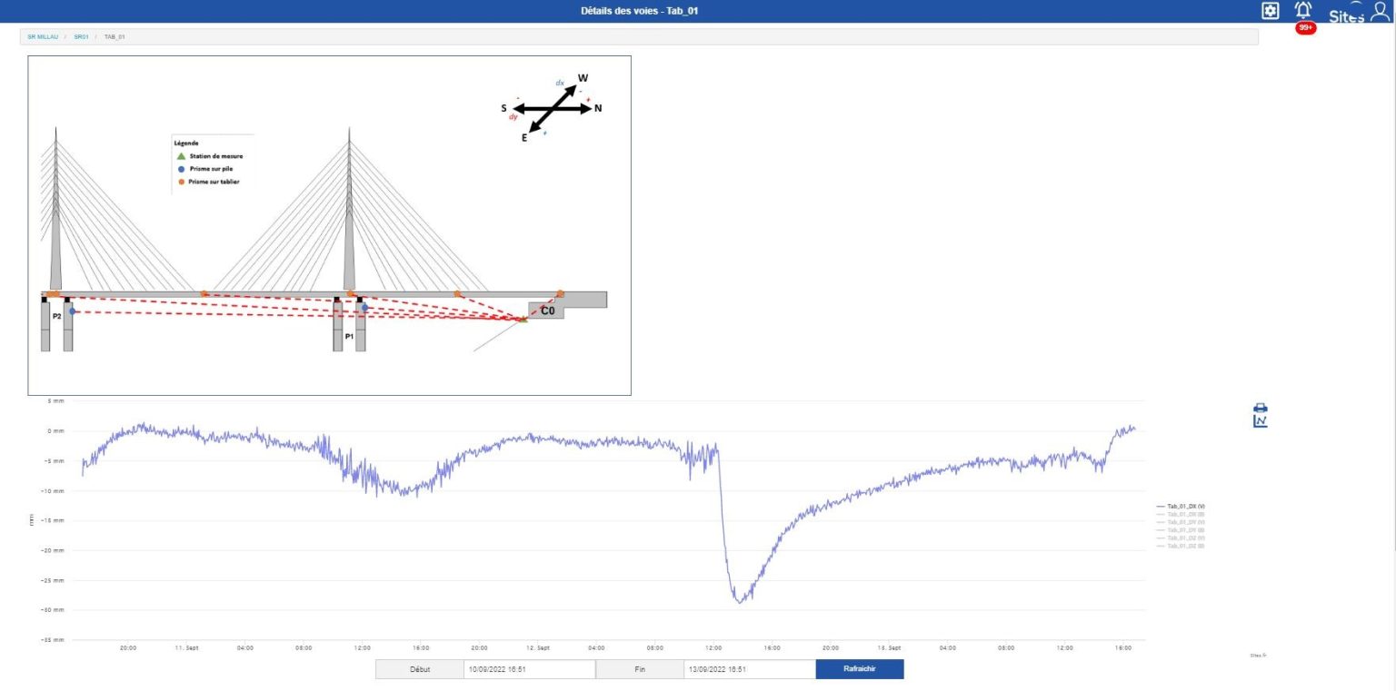Click the blue prism dot on pier P2
The height and width of the screenshot is (691, 1396).
[x=73, y=311]
